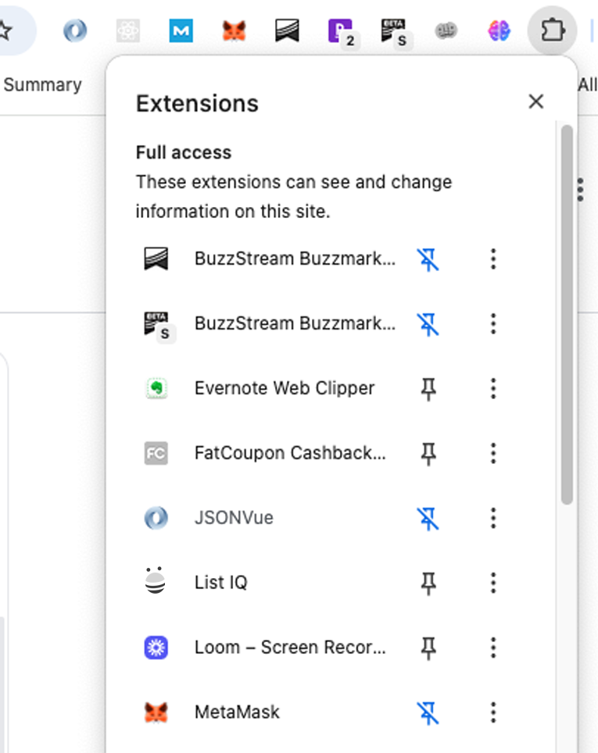Open the page's three-dot menu behind the popup

(x=581, y=190)
